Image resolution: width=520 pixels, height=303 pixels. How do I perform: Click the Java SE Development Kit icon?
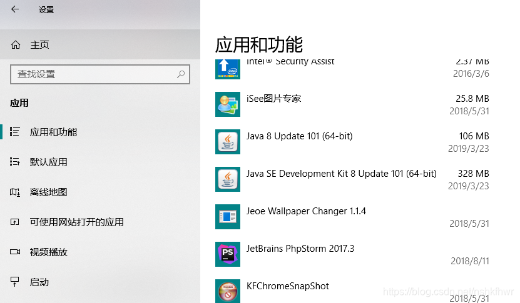[228, 179]
